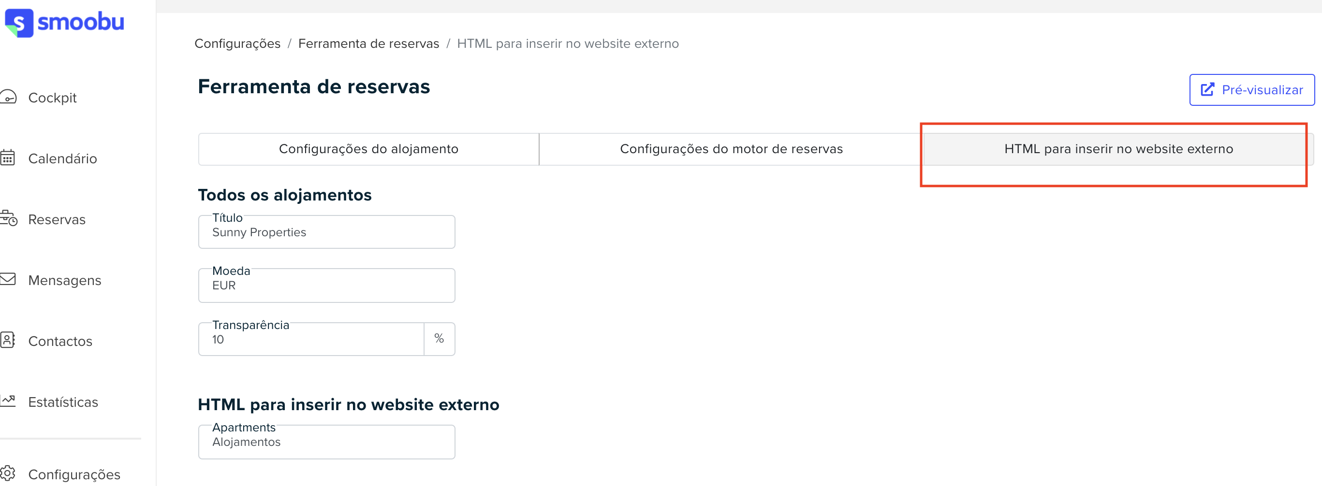Open Ferramenta de reservas breadcrumb link
This screenshot has width=1322, height=486.
coord(368,43)
